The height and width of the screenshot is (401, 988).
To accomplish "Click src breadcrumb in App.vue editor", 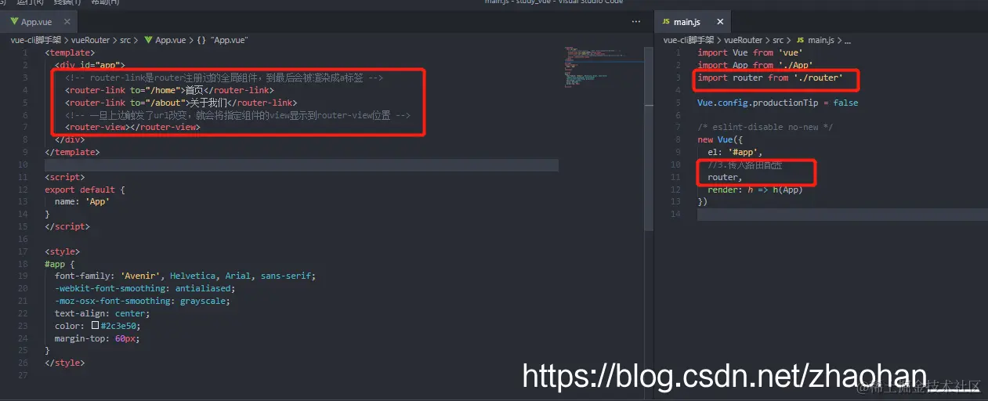I will point(125,40).
